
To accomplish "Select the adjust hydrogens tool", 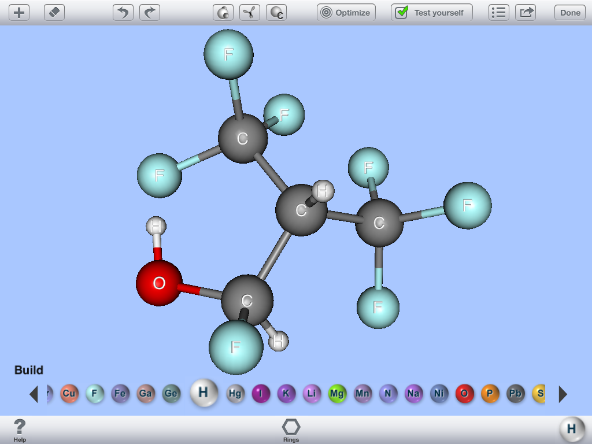I will point(223,12).
